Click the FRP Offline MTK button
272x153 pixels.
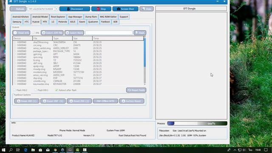click(105, 101)
